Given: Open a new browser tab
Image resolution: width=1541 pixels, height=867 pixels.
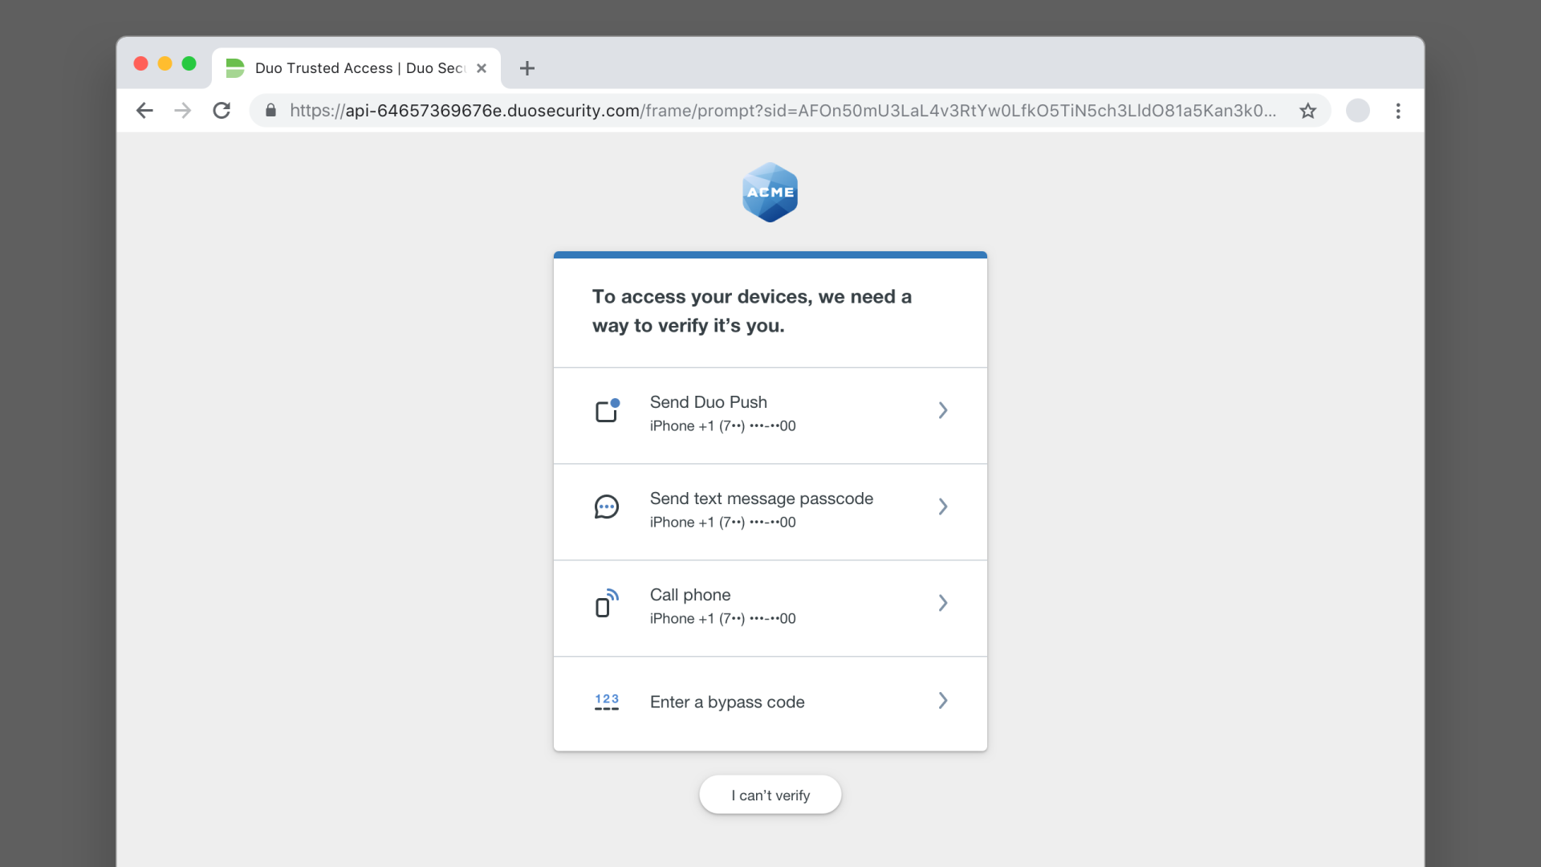Looking at the screenshot, I should (527, 68).
